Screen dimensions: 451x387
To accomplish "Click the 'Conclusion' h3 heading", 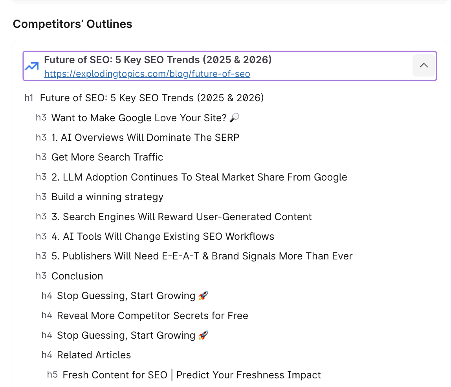I will coord(77,276).
